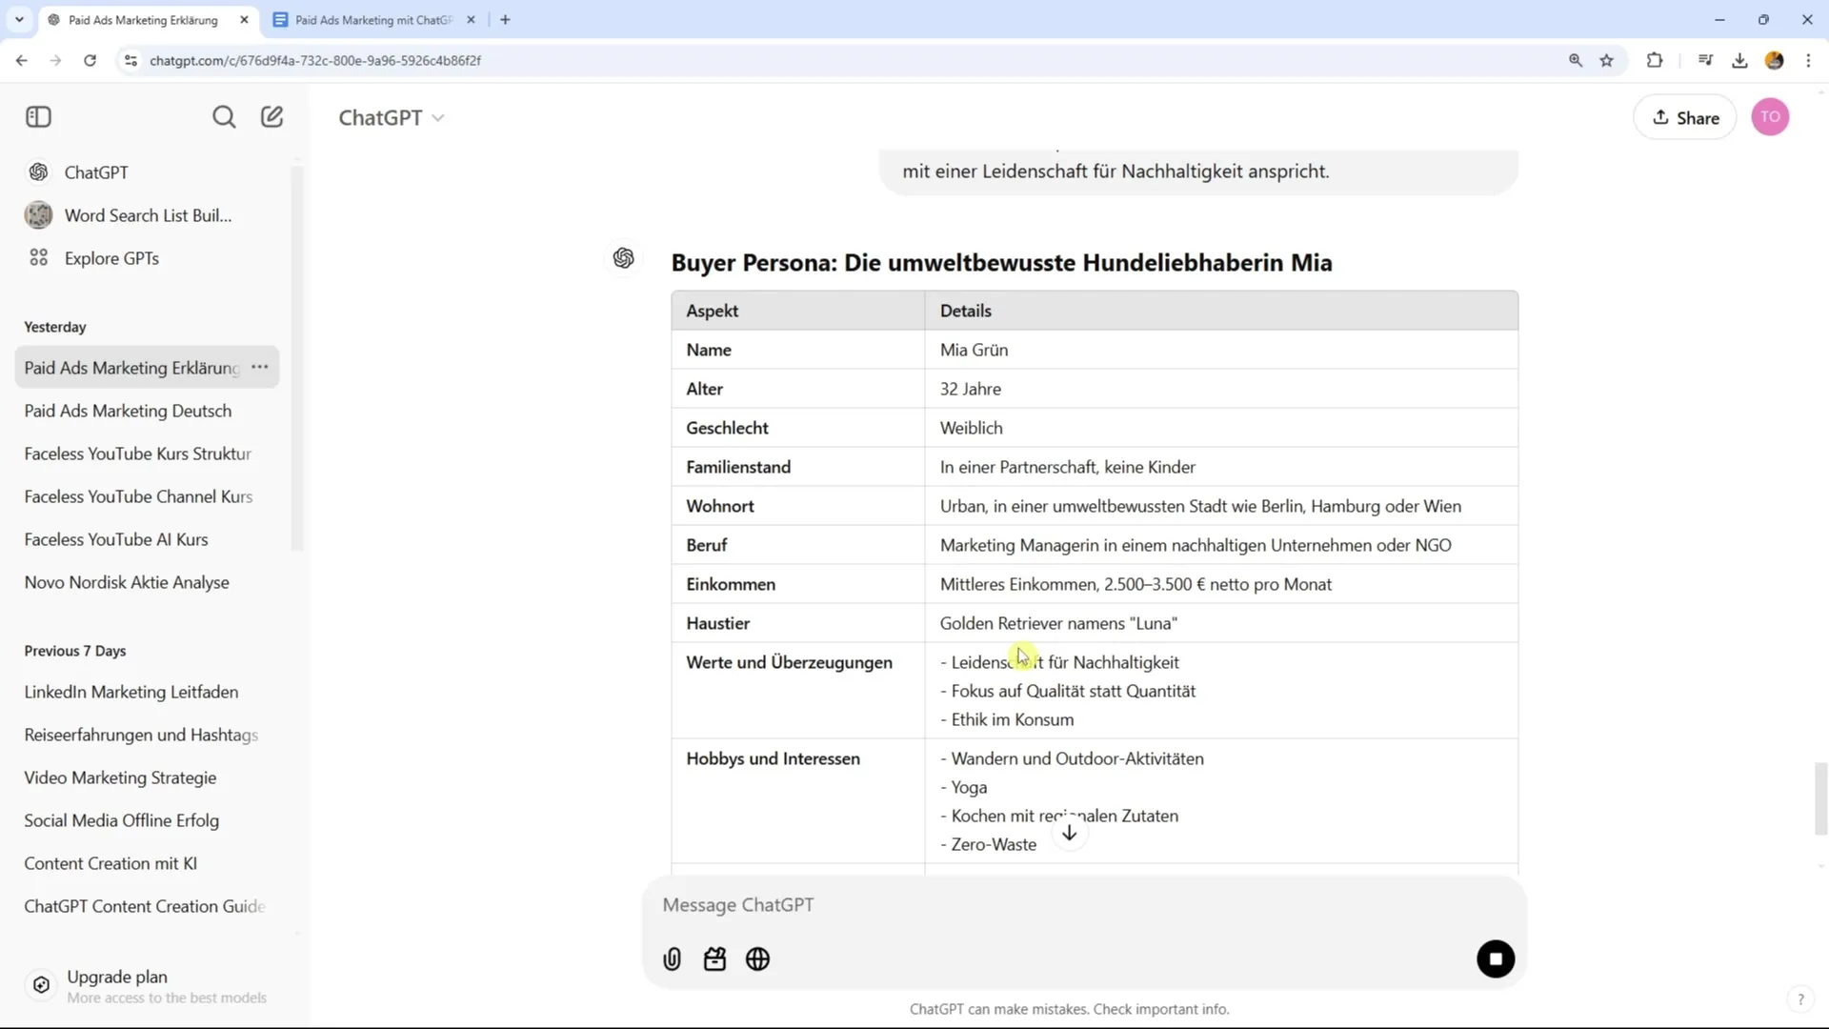Click the Einkommen row label
The image size is (1829, 1029).
731,584
